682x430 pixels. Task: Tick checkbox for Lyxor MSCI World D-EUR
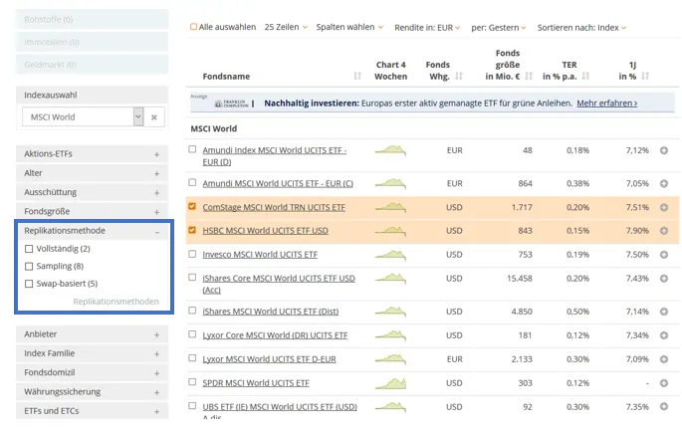pyautogui.click(x=192, y=358)
